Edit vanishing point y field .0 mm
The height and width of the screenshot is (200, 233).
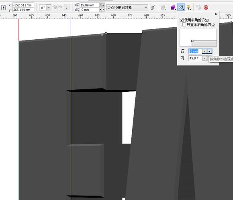coord(89,10)
